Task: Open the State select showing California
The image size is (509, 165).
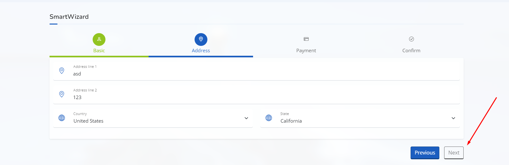Action: (360, 118)
